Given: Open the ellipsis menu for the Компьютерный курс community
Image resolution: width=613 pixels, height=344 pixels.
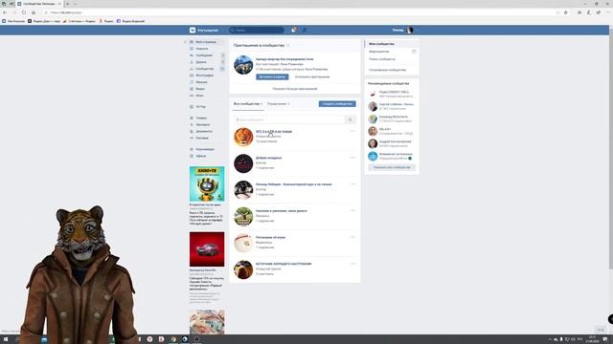Looking at the screenshot, I should [x=352, y=184].
